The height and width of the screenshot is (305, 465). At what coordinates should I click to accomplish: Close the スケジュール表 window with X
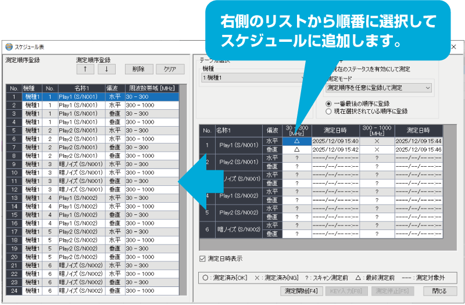pyautogui.click(x=453, y=47)
